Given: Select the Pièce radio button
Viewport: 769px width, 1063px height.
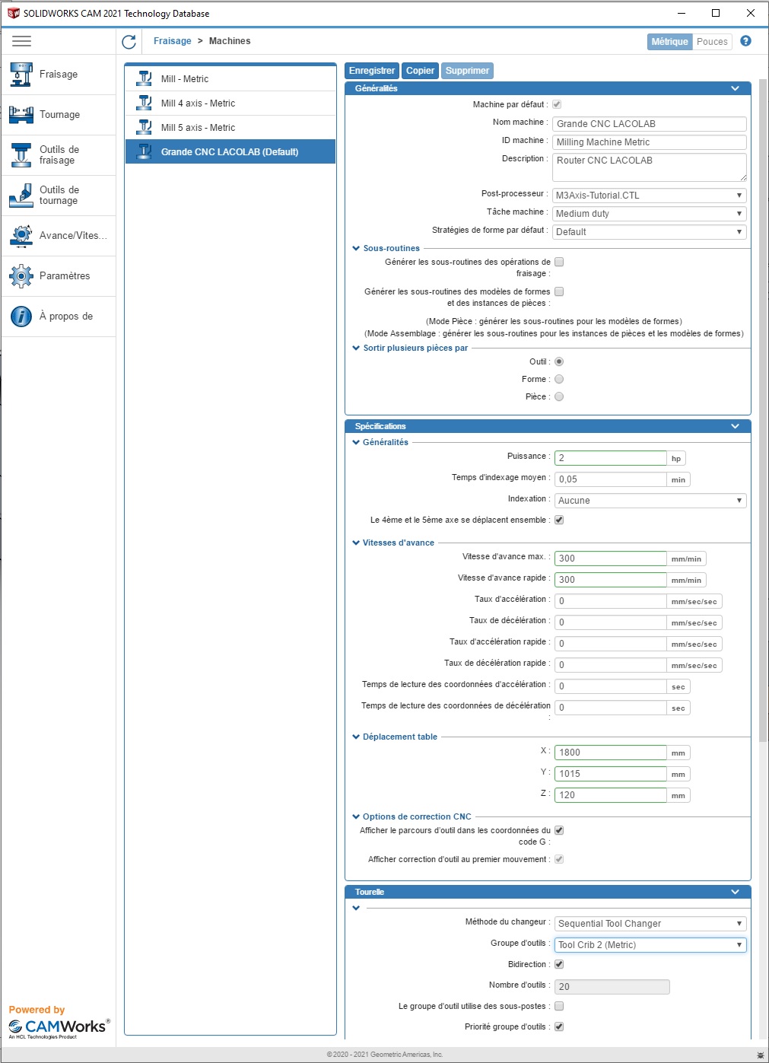Looking at the screenshot, I should tap(559, 396).
